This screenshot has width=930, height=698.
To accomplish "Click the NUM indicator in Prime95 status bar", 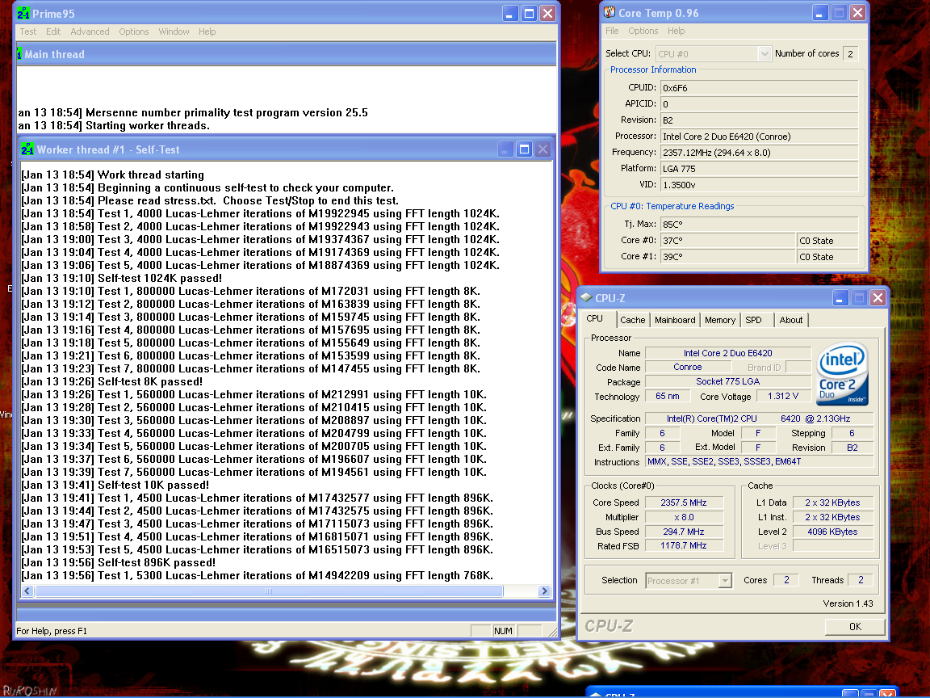I will (x=503, y=631).
